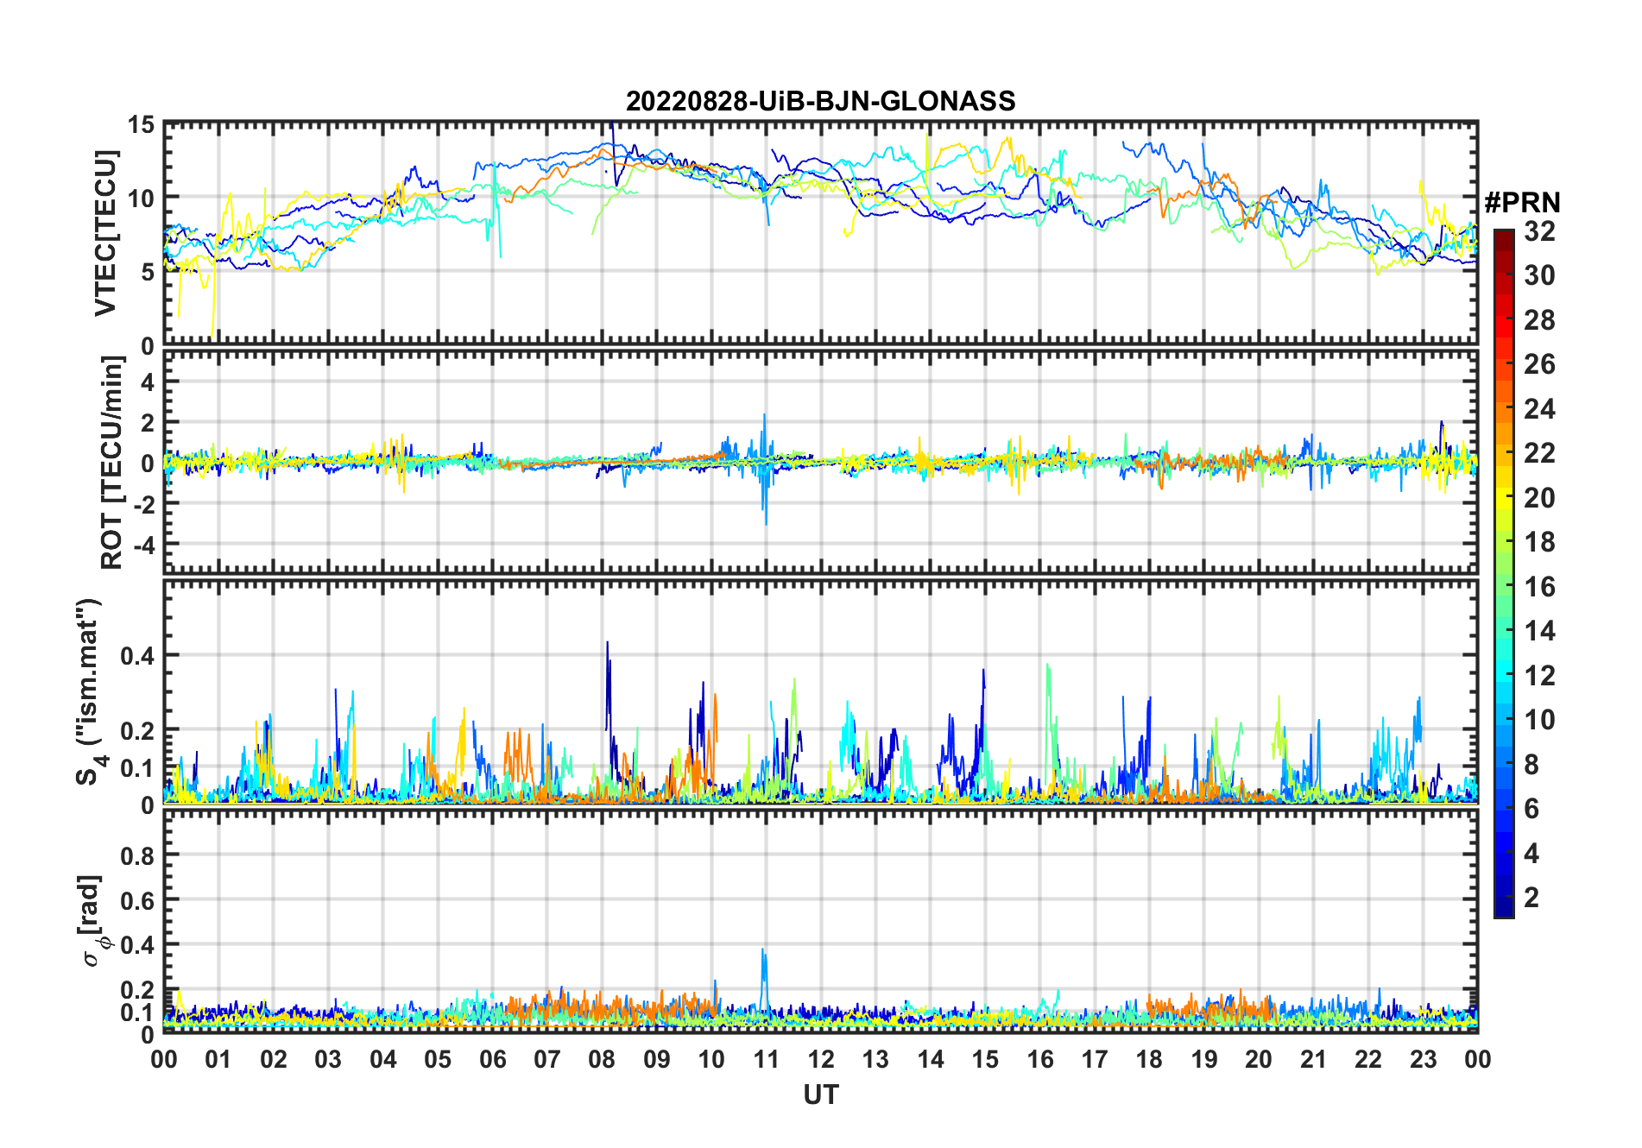Select the S4 ("ism.mat") axis label
1642x1148 pixels.
90,692
